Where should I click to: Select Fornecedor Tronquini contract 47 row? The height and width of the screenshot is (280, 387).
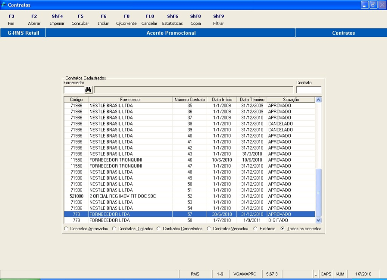pyautogui.click(x=189, y=166)
